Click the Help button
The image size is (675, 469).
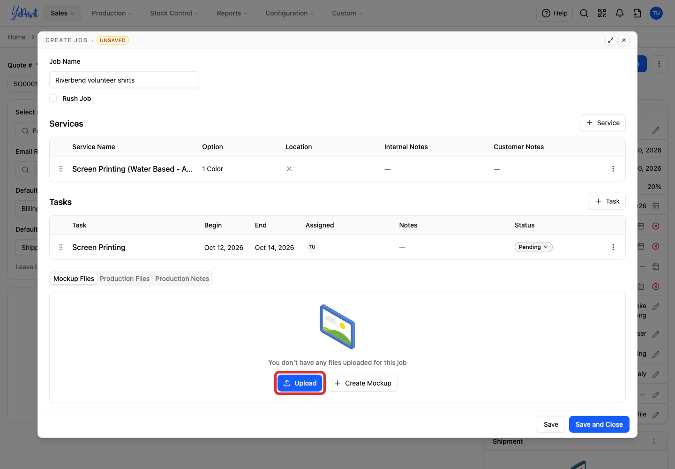(x=555, y=13)
